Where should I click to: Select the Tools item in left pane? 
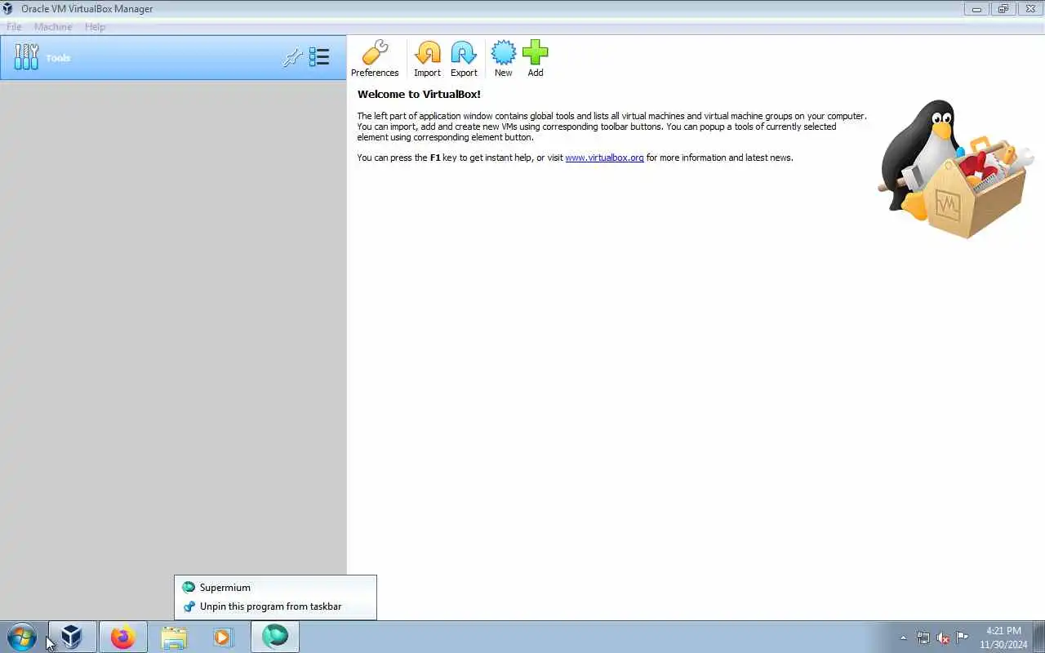pos(173,58)
